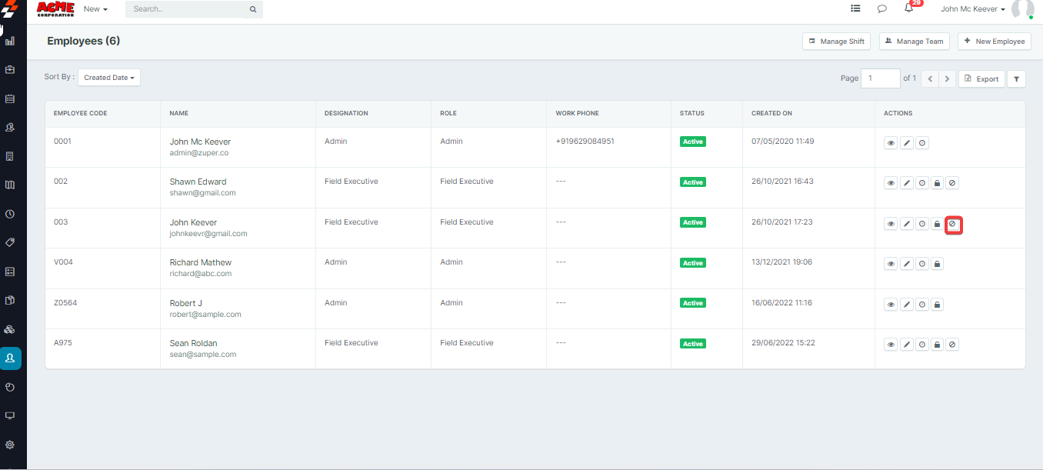Viewport: 1043px width, 470px height.
Task: Click the block icon for John Keever
Action: click(x=953, y=224)
